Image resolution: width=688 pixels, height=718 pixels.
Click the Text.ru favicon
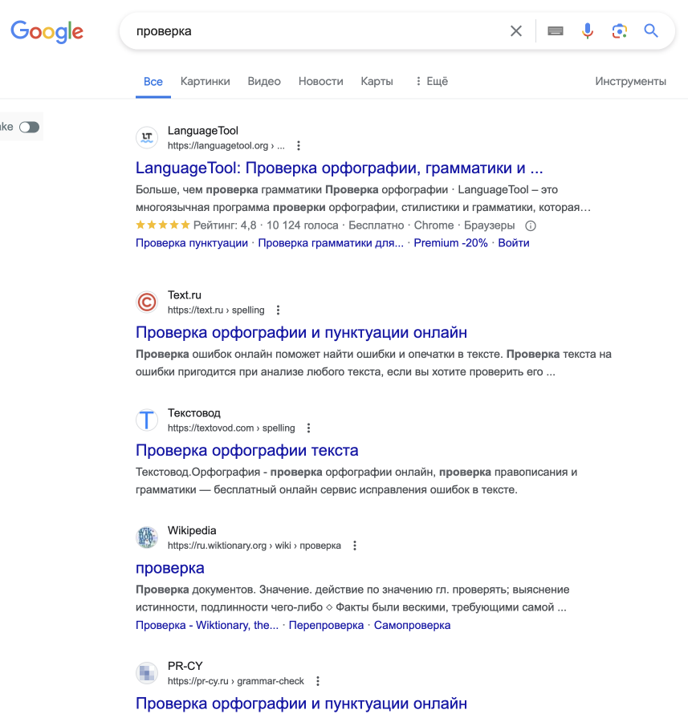coord(147,302)
